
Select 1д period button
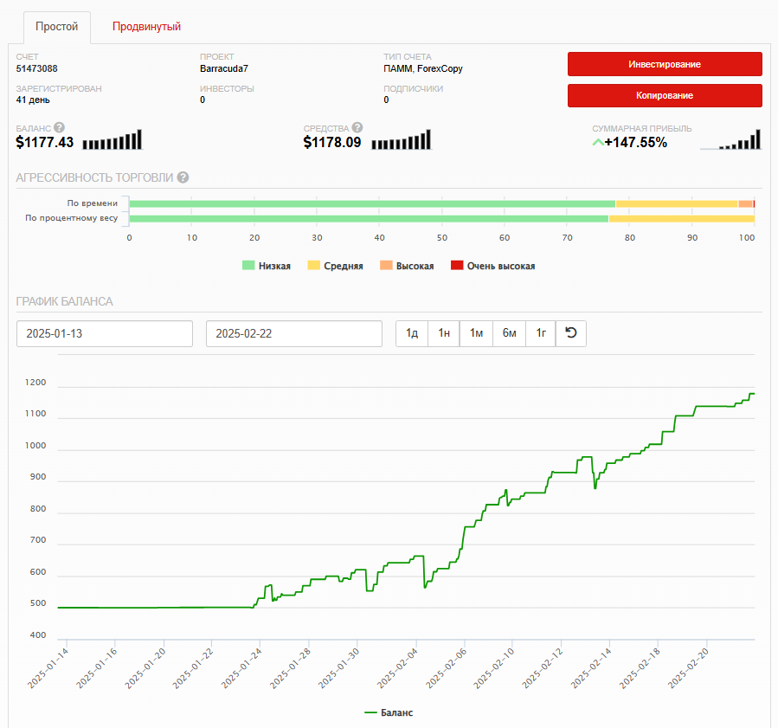point(412,333)
